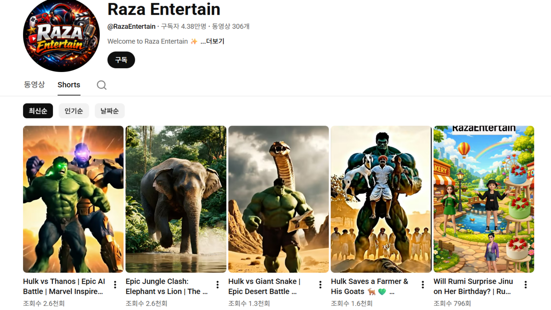The width and height of the screenshot is (551, 310).
Task: Open the Rumi birthday cake short thumbnail
Action: (484, 199)
